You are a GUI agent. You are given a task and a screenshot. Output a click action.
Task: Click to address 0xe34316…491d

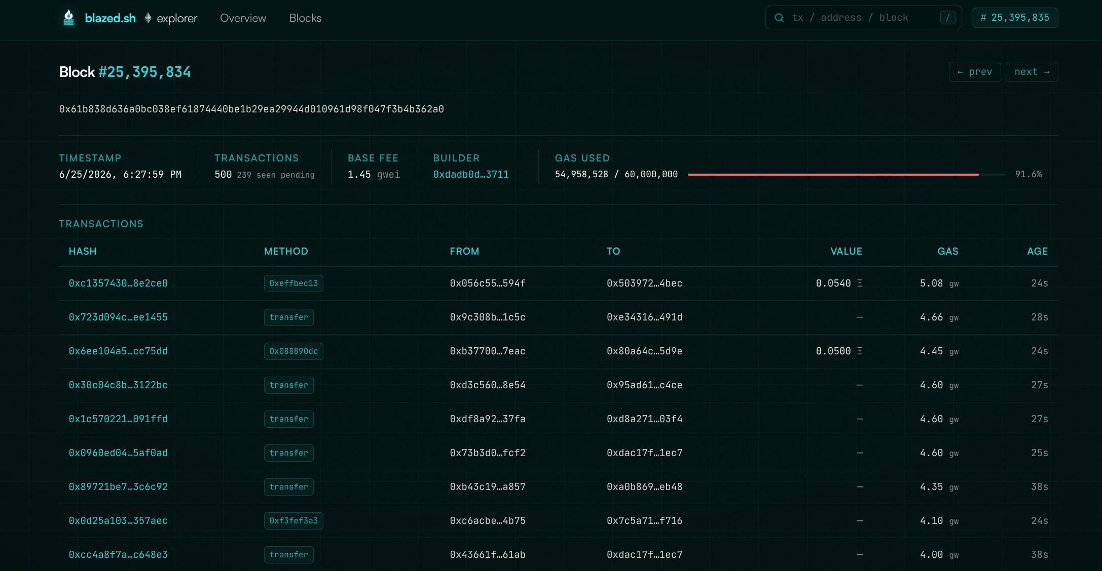pyautogui.click(x=644, y=317)
